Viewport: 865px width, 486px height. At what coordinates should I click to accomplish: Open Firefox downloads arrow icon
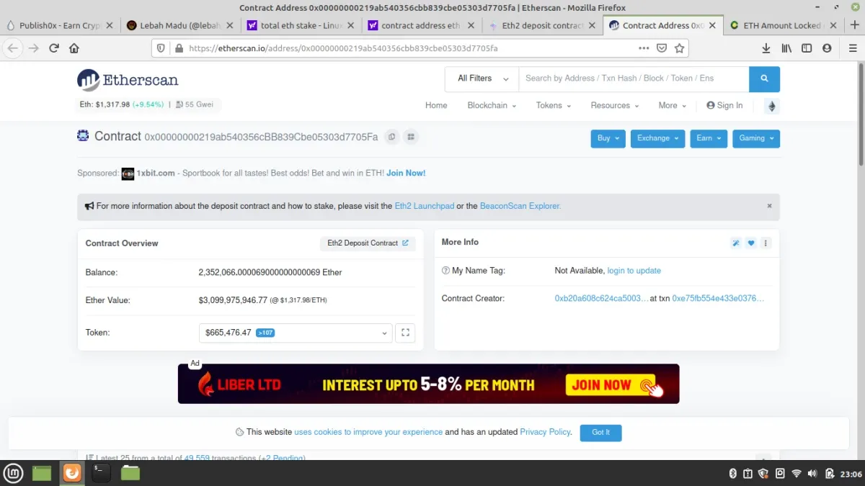766,48
